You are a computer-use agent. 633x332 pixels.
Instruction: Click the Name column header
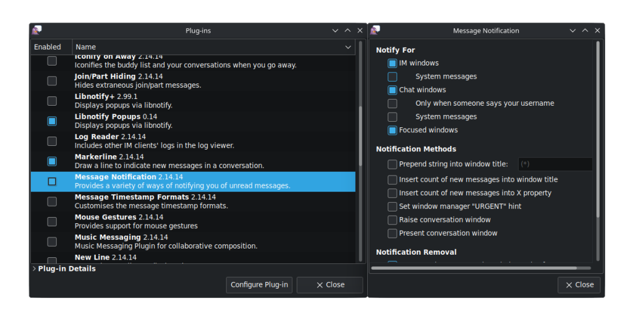click(214, 47)
